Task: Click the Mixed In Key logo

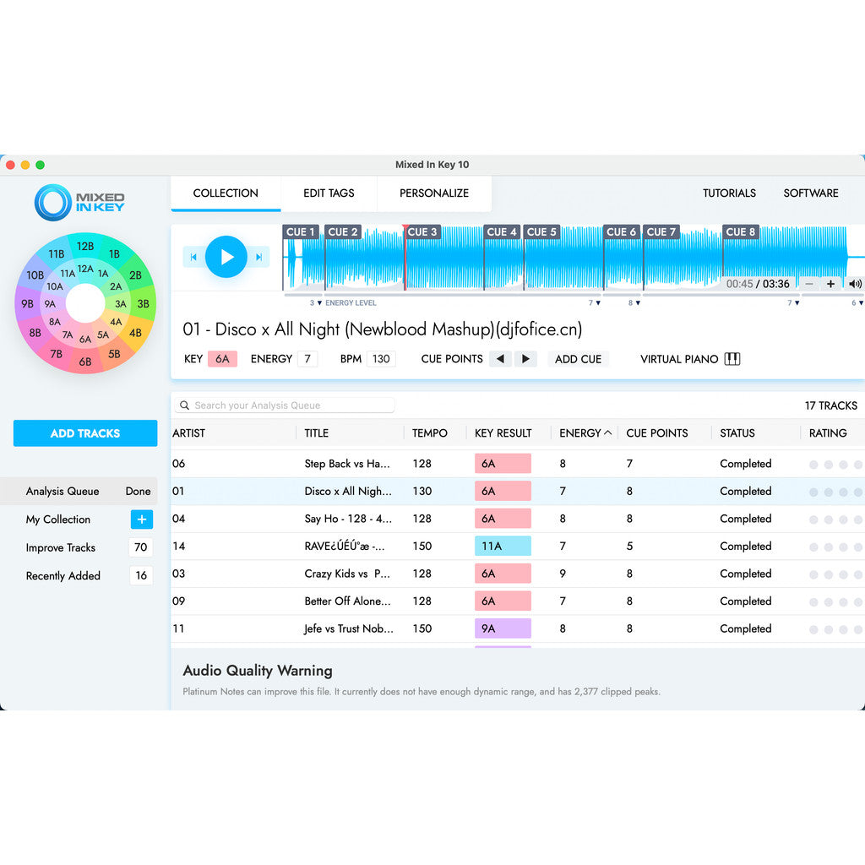Action: (x=79, y=203)
